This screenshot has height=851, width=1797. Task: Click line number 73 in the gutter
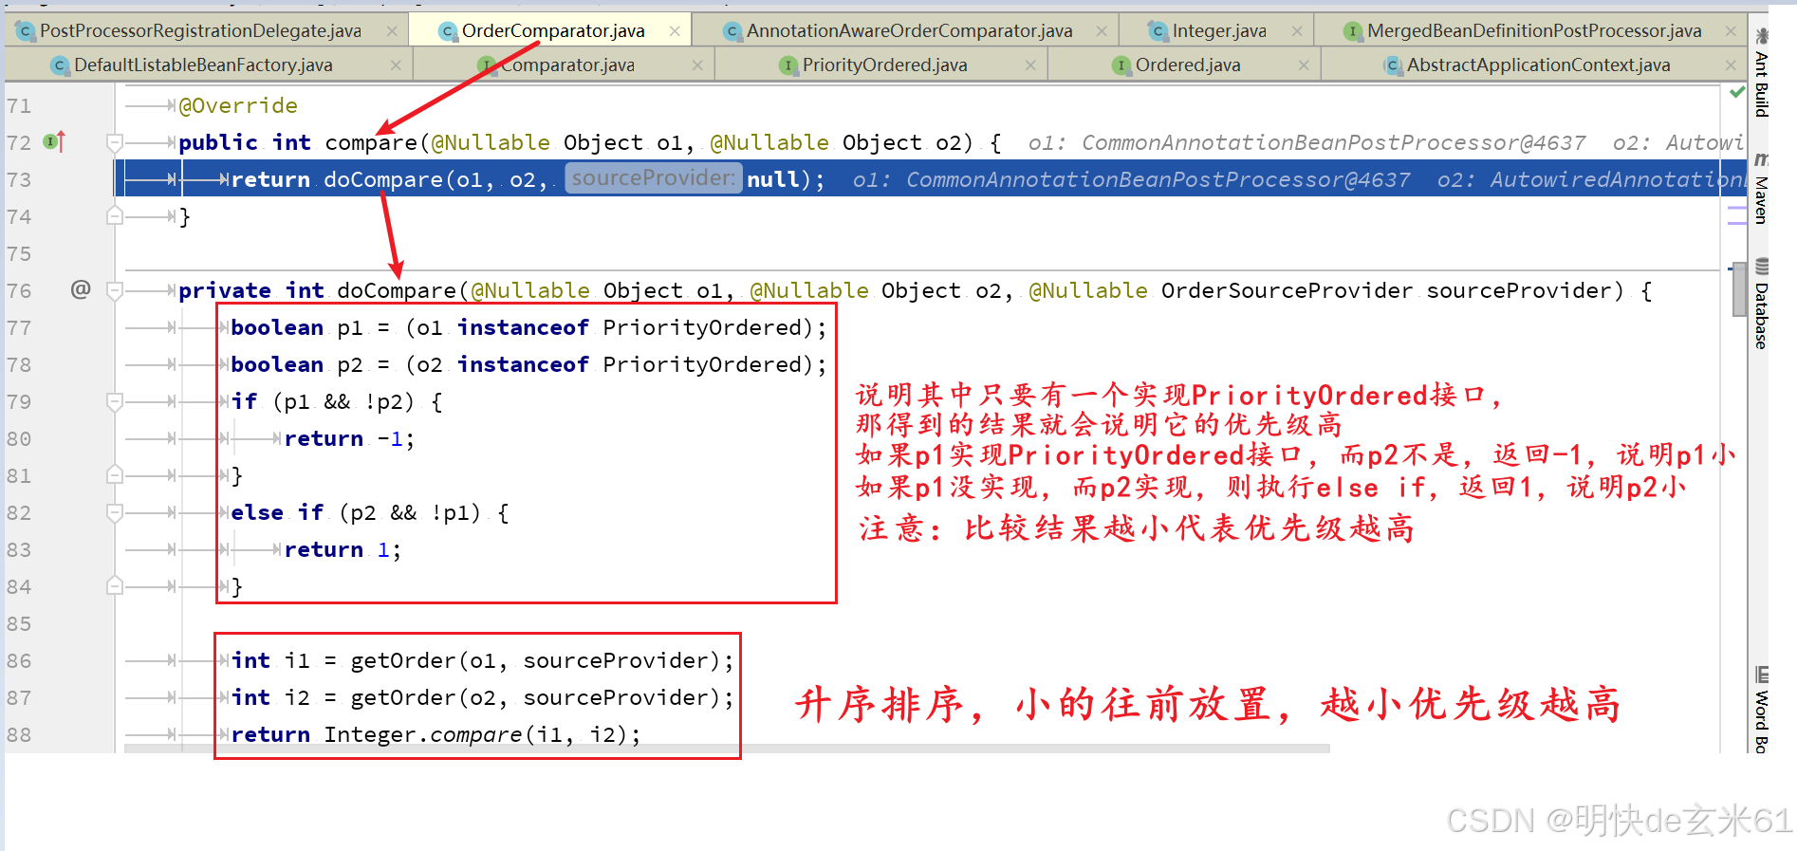tap(19, 179)
